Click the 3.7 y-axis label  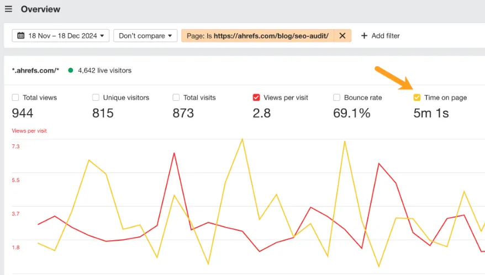tap(16, 214)
